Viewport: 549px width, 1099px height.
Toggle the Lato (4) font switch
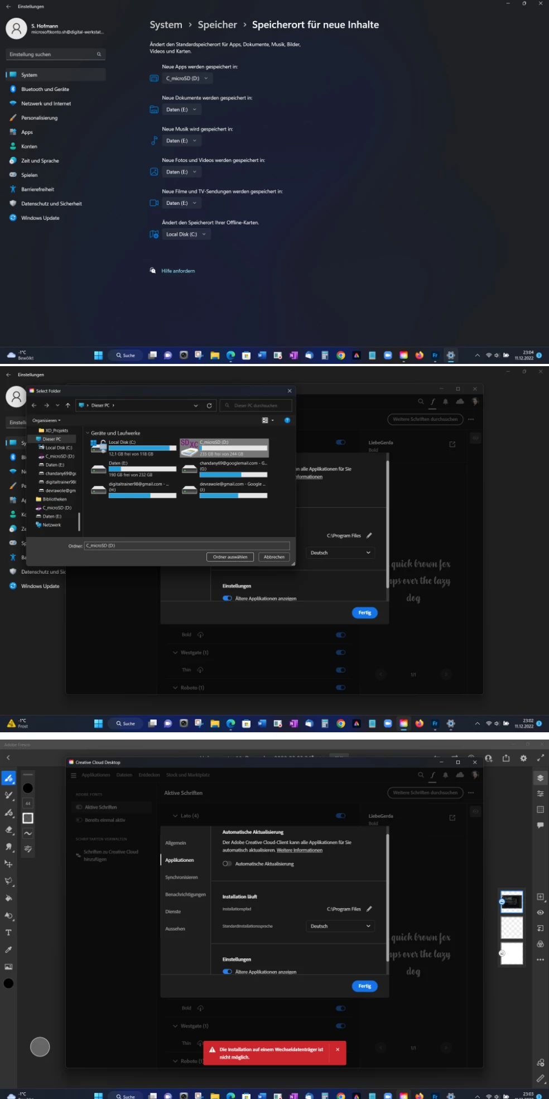(x=340, y=815)
